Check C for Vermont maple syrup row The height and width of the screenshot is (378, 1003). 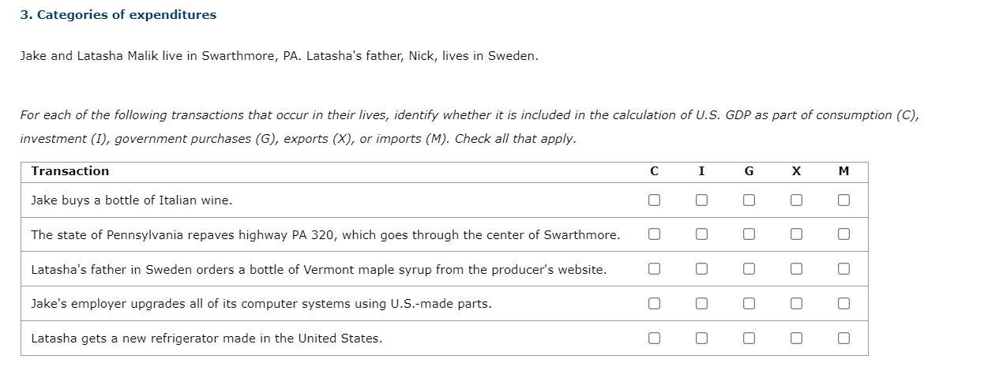(654, 269)
